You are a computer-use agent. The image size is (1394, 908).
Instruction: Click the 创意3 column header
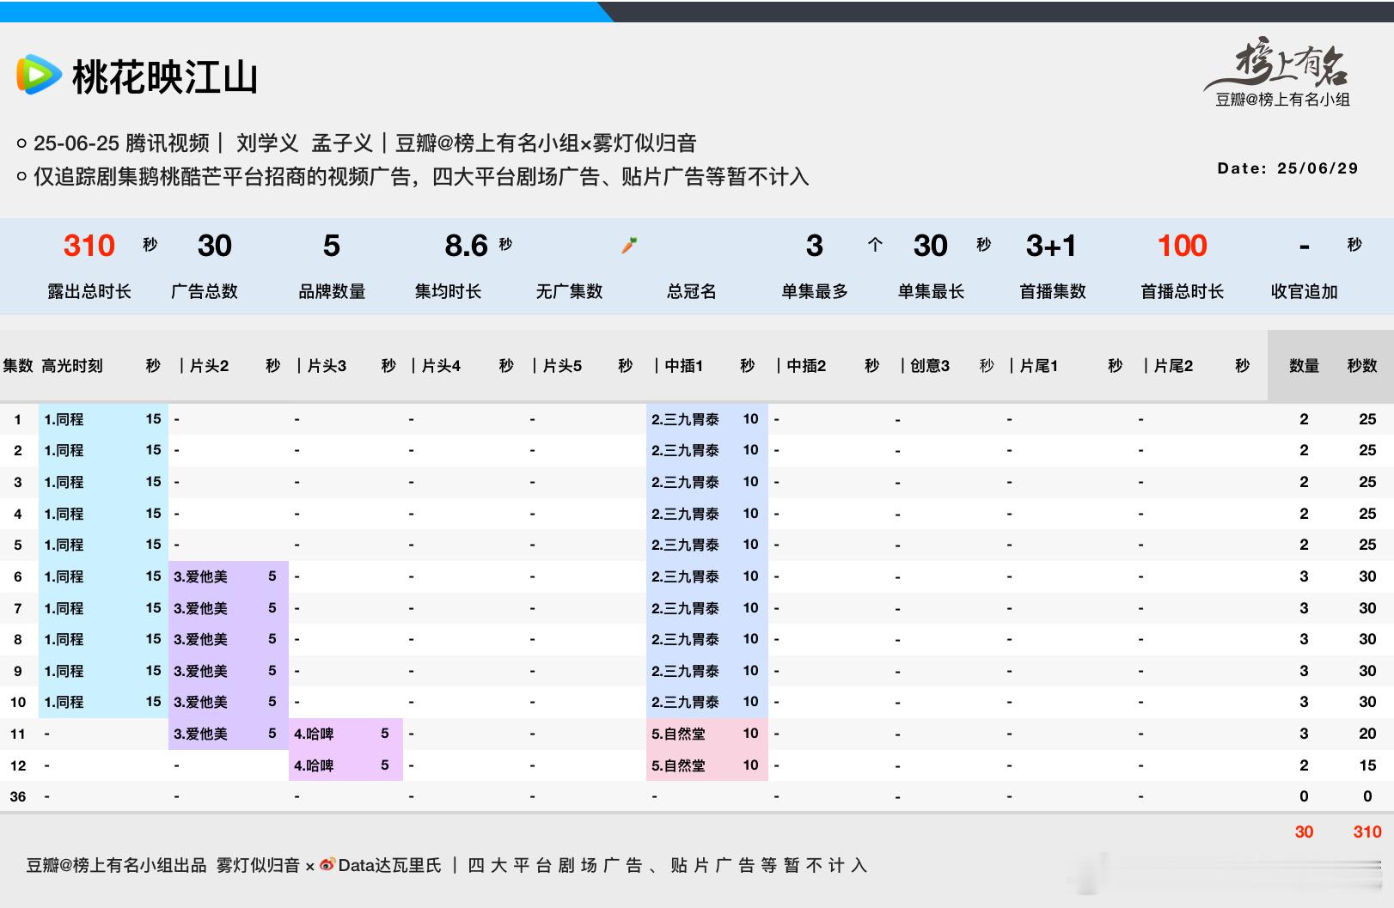point(930,366)
